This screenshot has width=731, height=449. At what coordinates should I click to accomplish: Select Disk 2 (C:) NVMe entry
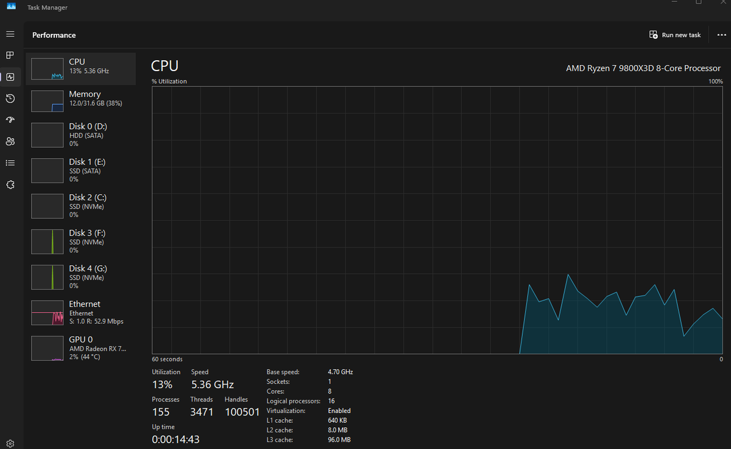(x=81, y=206)
